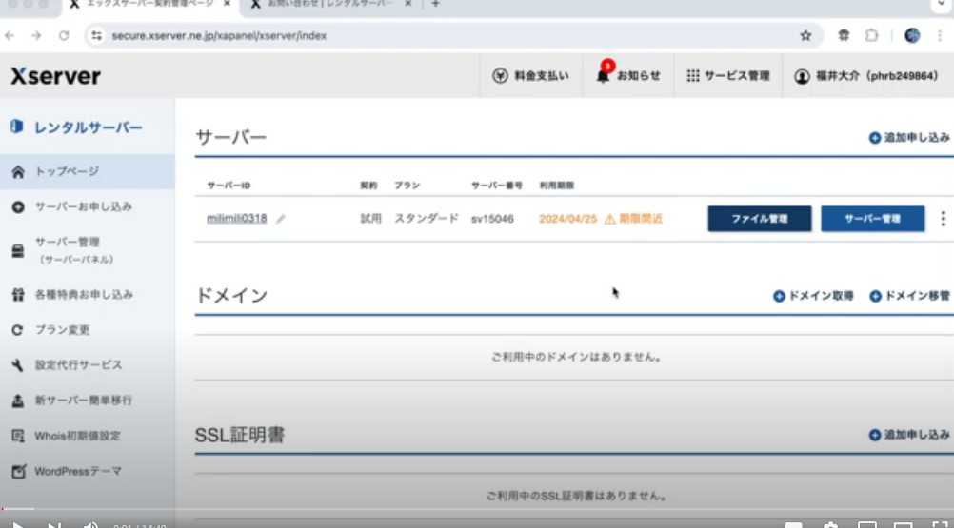Click ファイル管理 button
The image size is (954, 528).
[760, 219]
